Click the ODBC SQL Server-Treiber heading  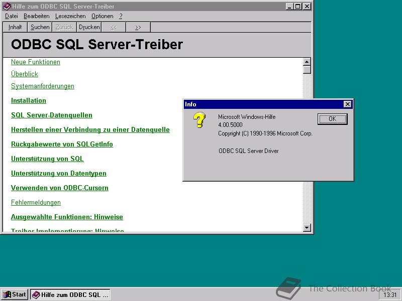click(97, 44)
